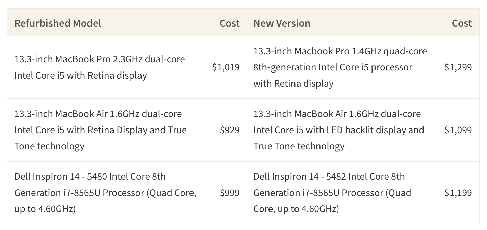Screen dimensions: 487x230
Task: Click "up to 4.60GHz)" in refurbished Dell row
Action: [45, 209]
